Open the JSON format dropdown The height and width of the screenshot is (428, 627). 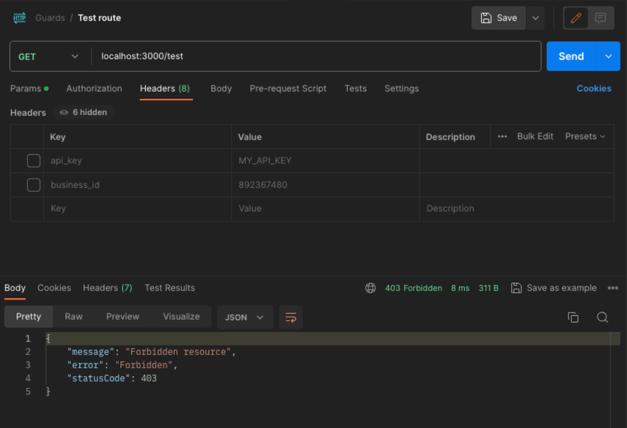245,317
